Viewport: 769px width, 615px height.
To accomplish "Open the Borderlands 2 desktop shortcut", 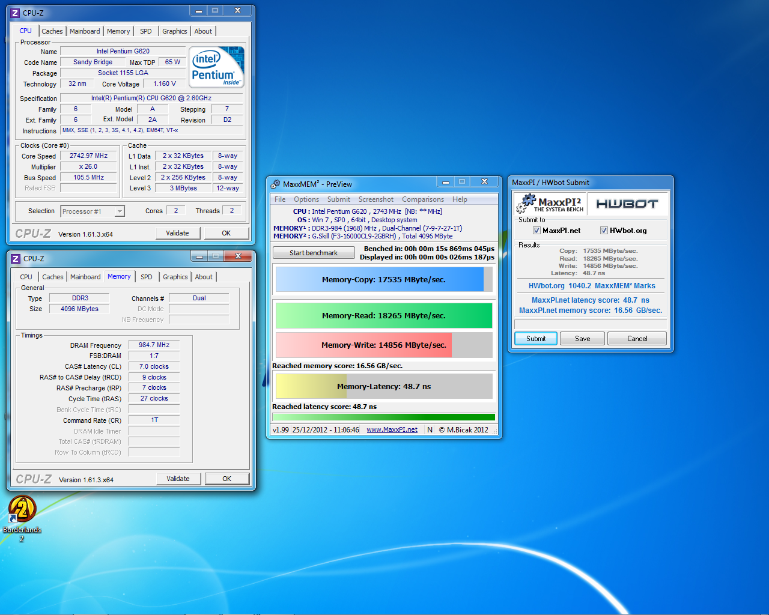I will pos(22,517).
